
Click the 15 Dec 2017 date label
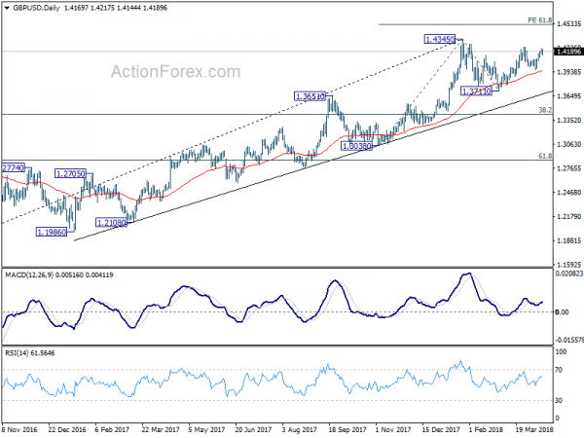pyautogui.click(x=441, y=429)
